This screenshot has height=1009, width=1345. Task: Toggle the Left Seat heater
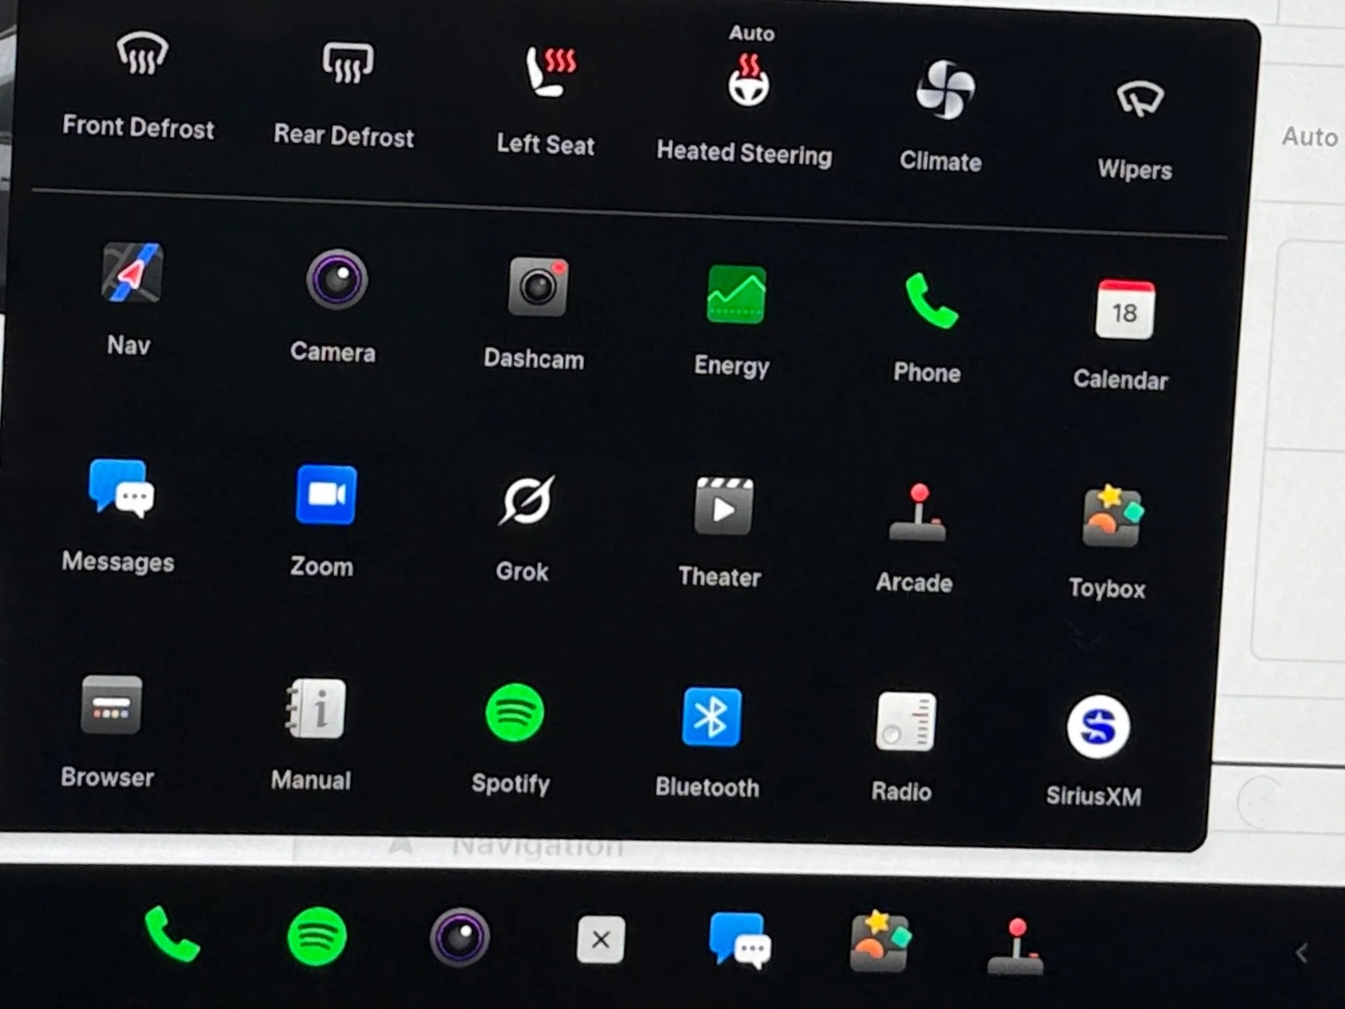(x=549, y=71)
